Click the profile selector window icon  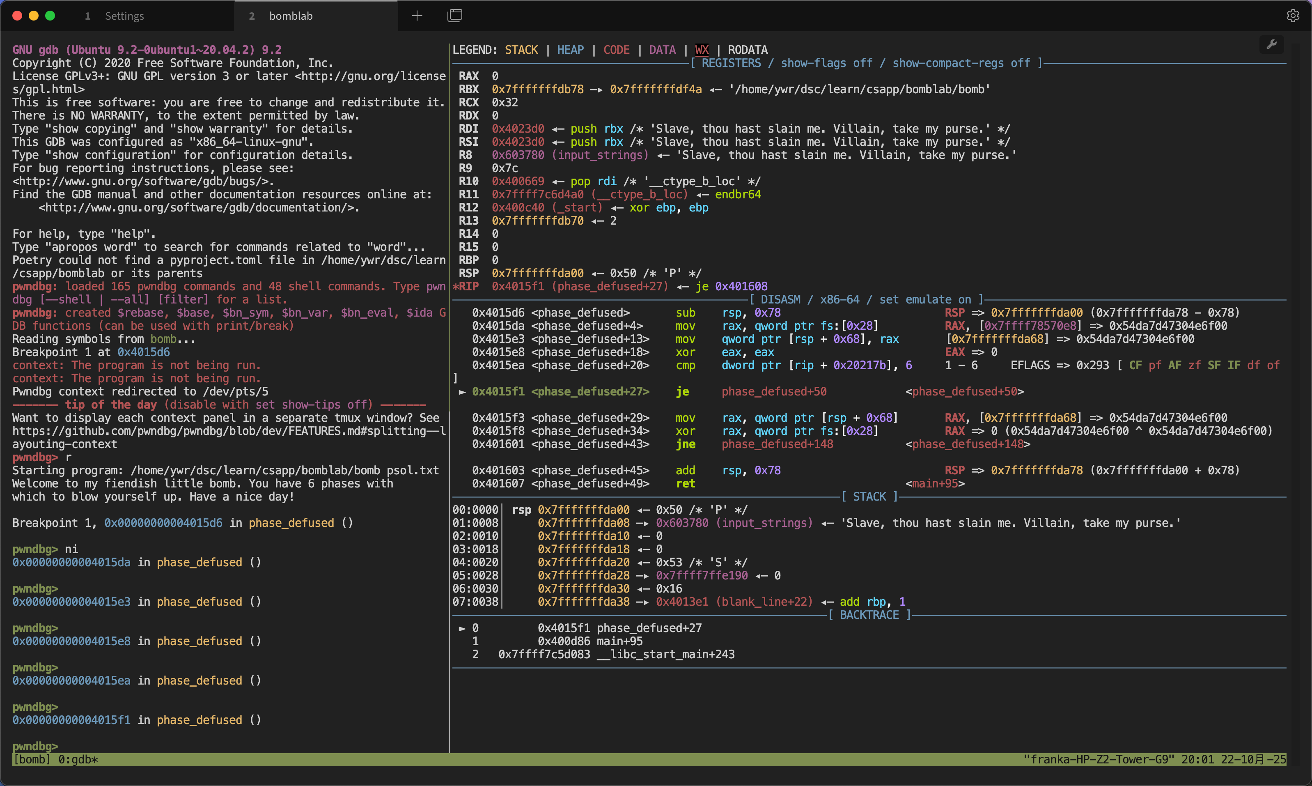454,16
